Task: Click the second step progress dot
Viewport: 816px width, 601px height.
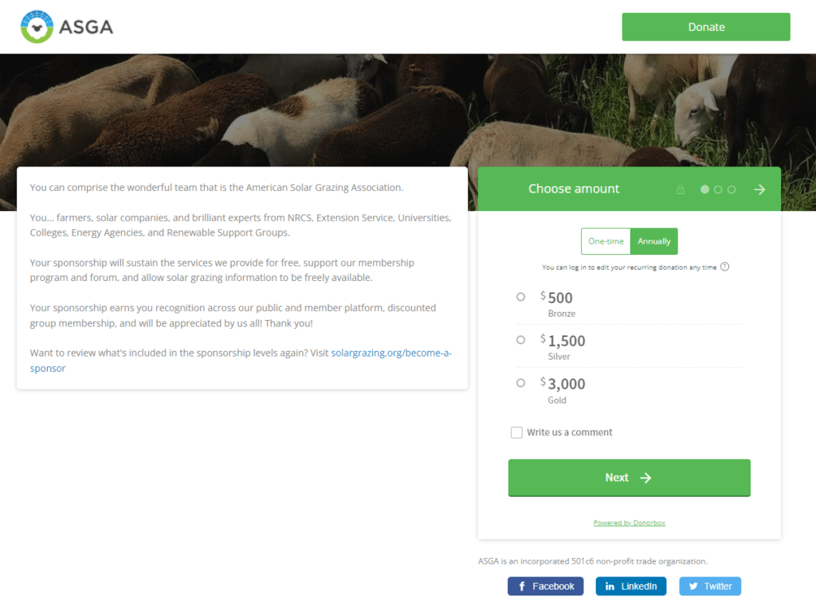Action: [x=718, y=189]
